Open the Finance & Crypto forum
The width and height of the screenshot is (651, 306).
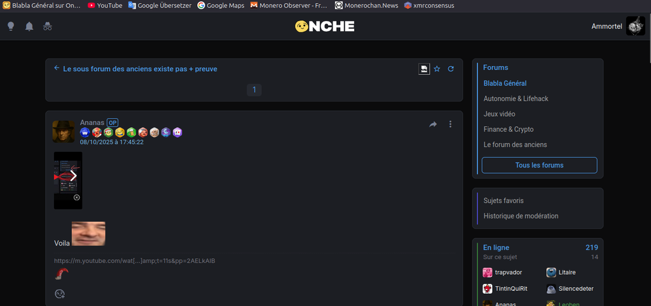click(x=509, y=130)
